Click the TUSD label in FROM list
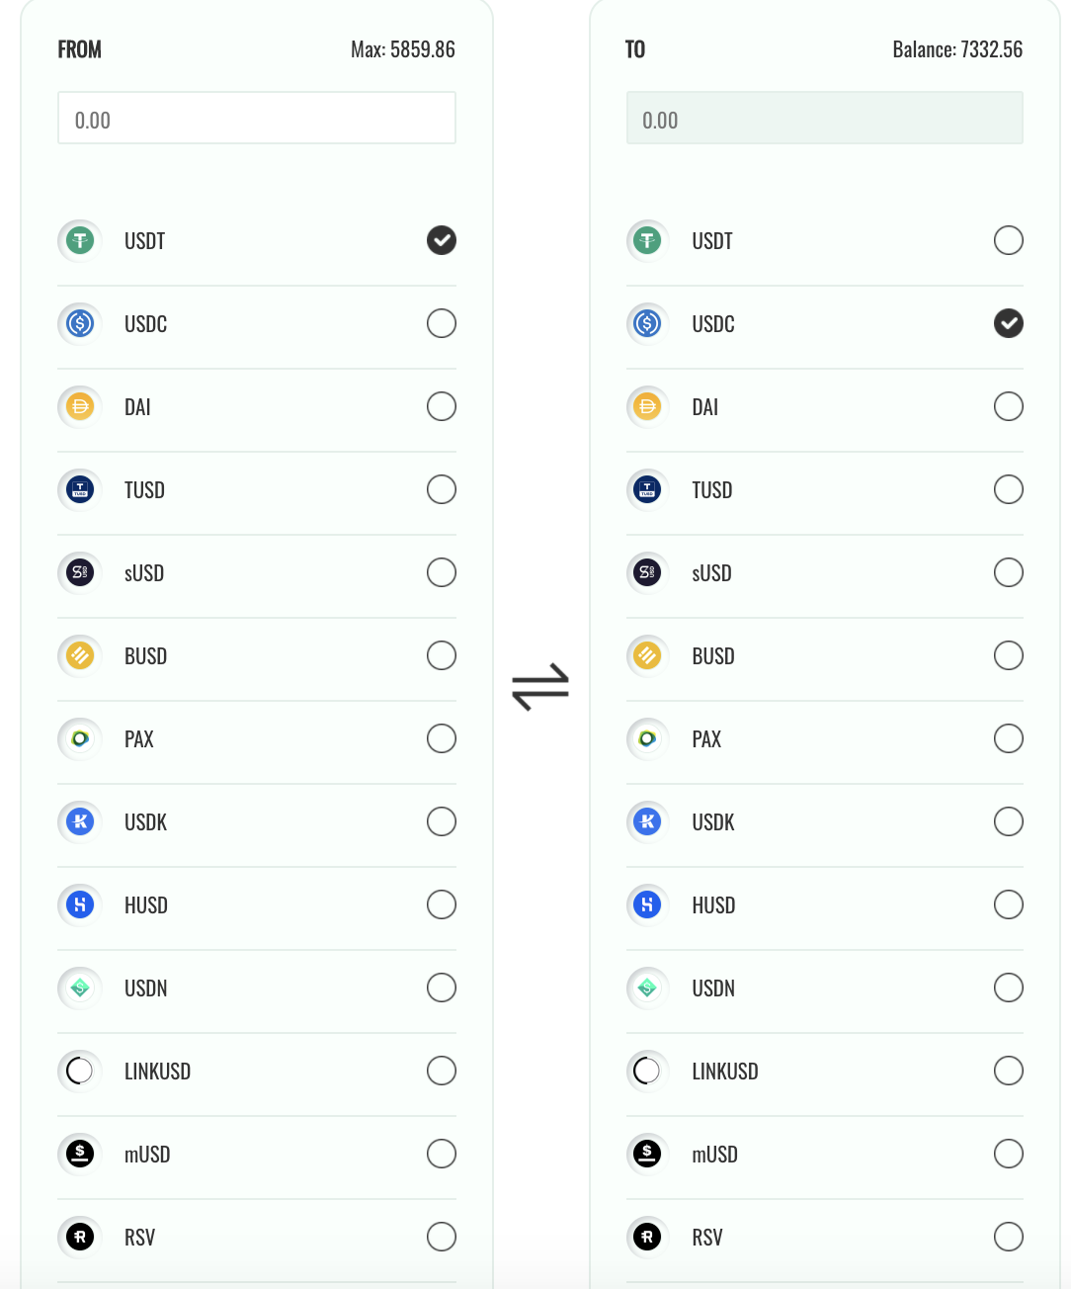The height and width of the screenshot is (1289, 1071). tap(144, 490)
